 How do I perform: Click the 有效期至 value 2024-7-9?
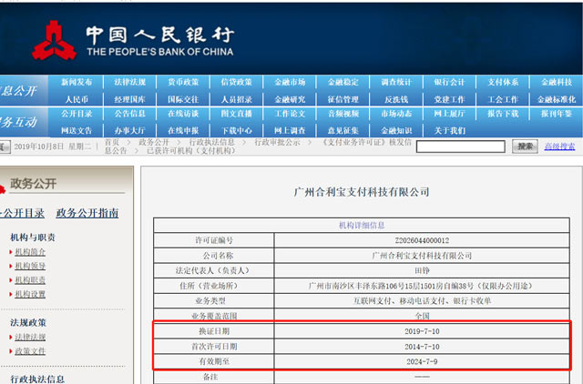tap(422, 362)
